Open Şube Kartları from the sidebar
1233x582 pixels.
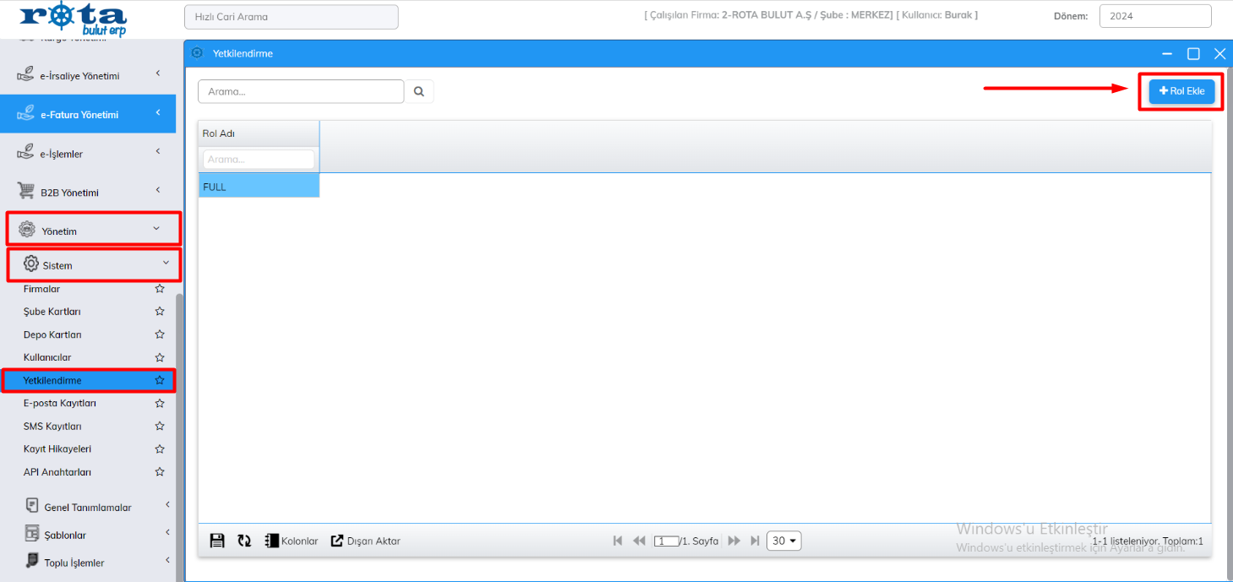(x=52, y=312)
